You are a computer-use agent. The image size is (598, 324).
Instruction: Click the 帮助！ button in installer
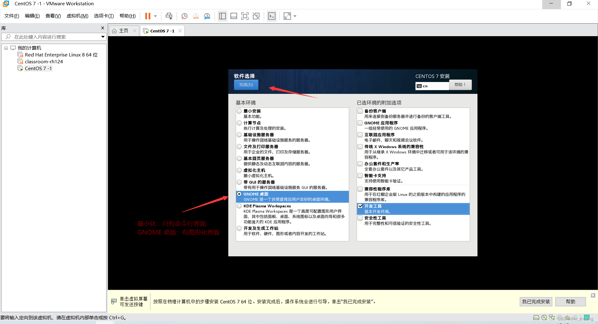[460, 85]
